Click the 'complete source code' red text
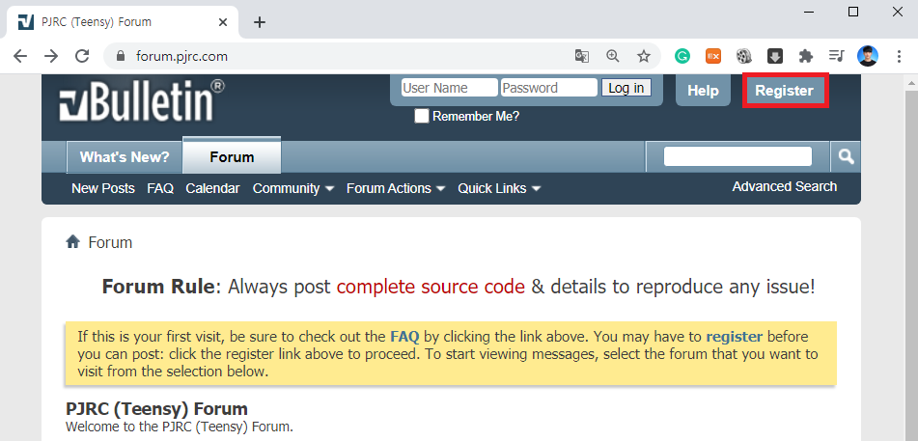The height and width of the screenshot is (441, 918). click(x=431, y=287)
